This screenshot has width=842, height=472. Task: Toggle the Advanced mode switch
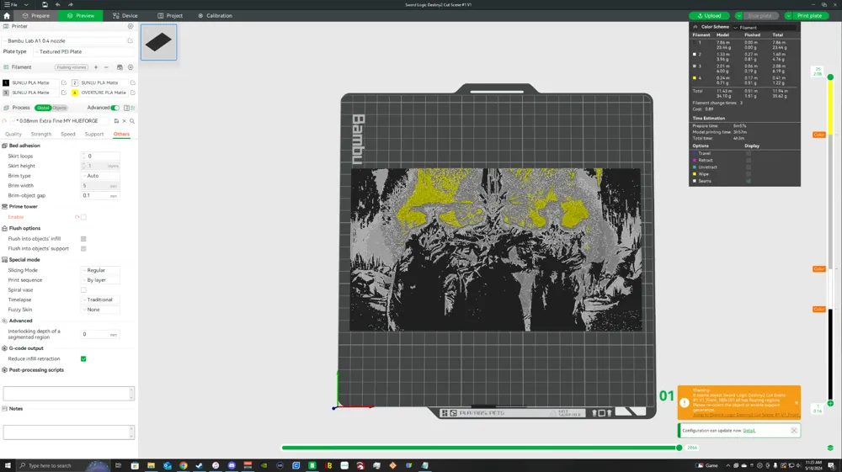click(115, 108)
